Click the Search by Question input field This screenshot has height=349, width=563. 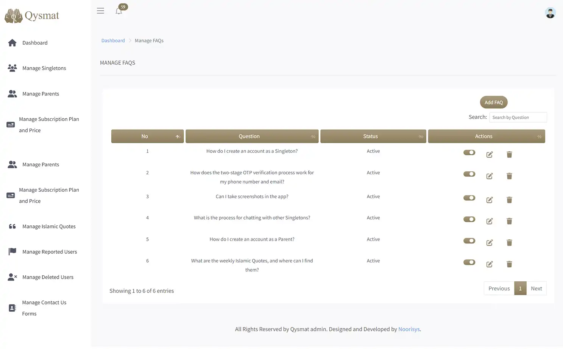[x=518, y=117]
